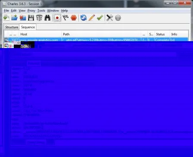This screenshot has width=193, height=157.
Task: Open Tools via wrench and screwdriver icon
Action: click(x=109, y=18)
